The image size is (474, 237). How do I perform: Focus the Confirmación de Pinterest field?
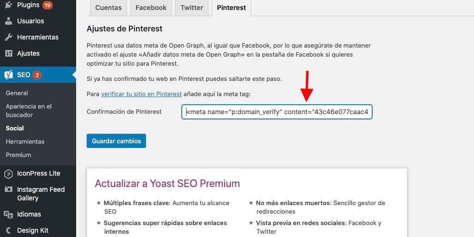(277, 112)
